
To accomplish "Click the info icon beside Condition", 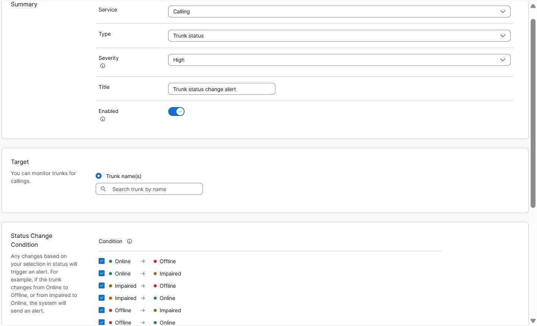I will pos(130,242).
